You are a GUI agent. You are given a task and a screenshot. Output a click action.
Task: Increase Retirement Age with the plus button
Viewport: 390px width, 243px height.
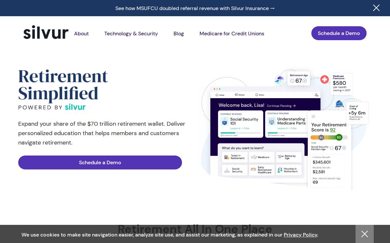pos(305,81)
